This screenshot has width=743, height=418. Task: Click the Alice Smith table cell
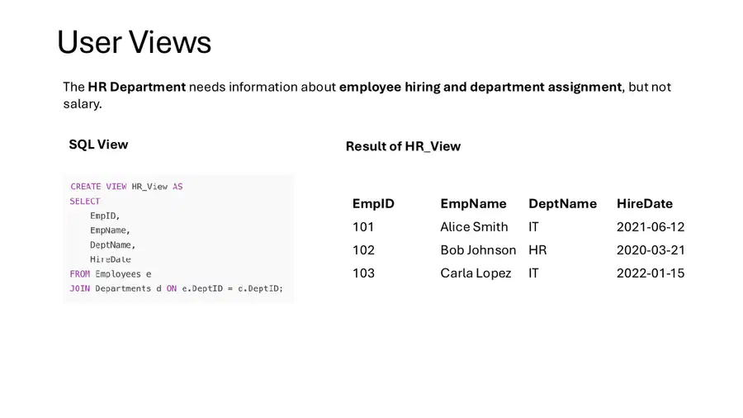pos(474,227)
